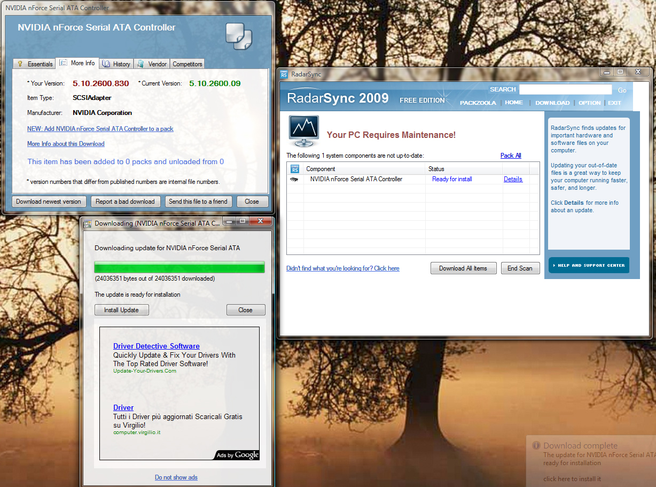Screen dimensions: 656x487
Task: Click Close button in the Downloading window
Action: point(246,310)
